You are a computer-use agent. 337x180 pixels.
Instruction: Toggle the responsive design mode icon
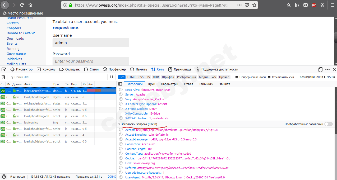pyautogui.click(x=320, y=69)
